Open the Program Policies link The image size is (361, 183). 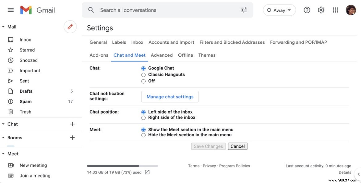tap(235, 165)
